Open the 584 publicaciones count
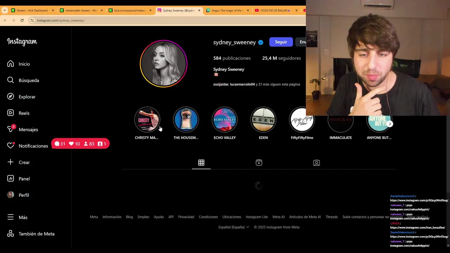 pos(232,58)
